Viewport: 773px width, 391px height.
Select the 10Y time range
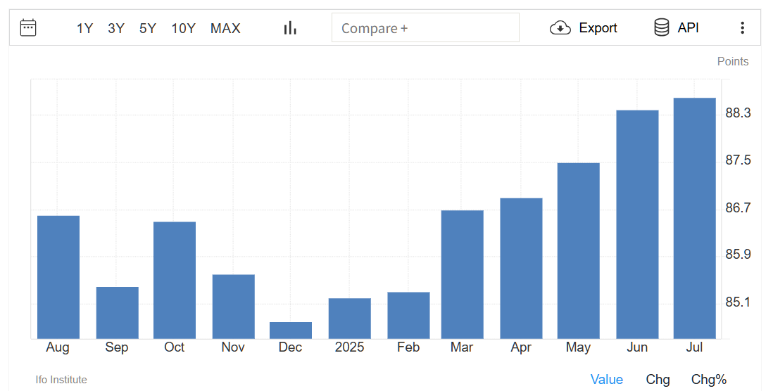(183, 29)
